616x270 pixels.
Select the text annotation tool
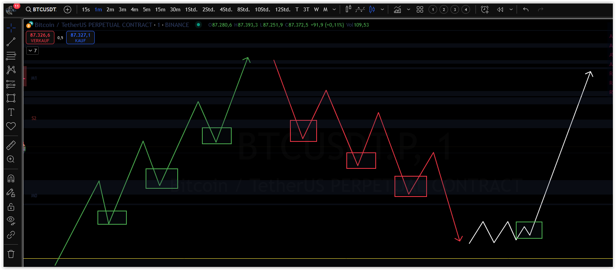11,112
